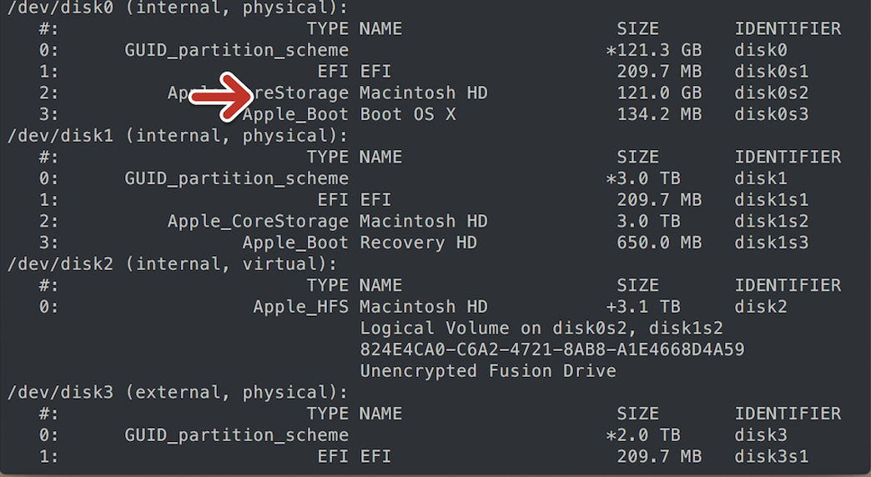Click the disk3s1 identifier text
Image resolution: width=871 pixels, height=477 pixels.
coord(771,456)
